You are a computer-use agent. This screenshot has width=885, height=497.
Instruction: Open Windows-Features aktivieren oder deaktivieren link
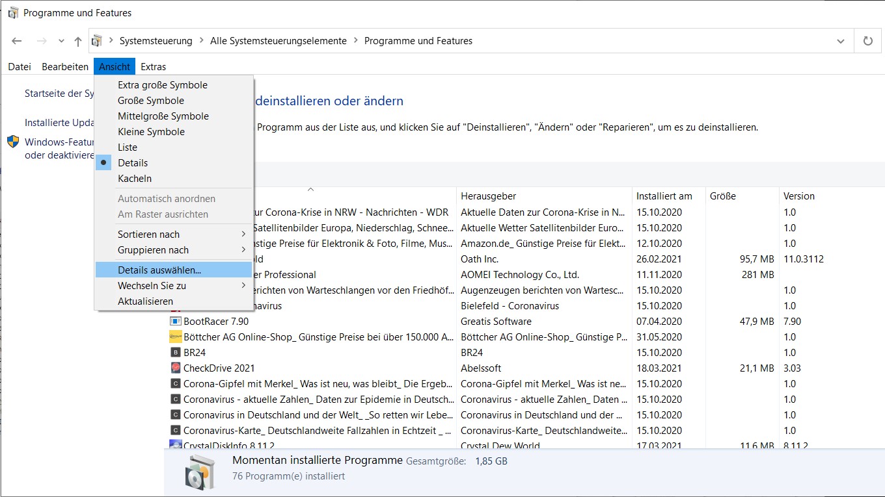tap(59, 149)
